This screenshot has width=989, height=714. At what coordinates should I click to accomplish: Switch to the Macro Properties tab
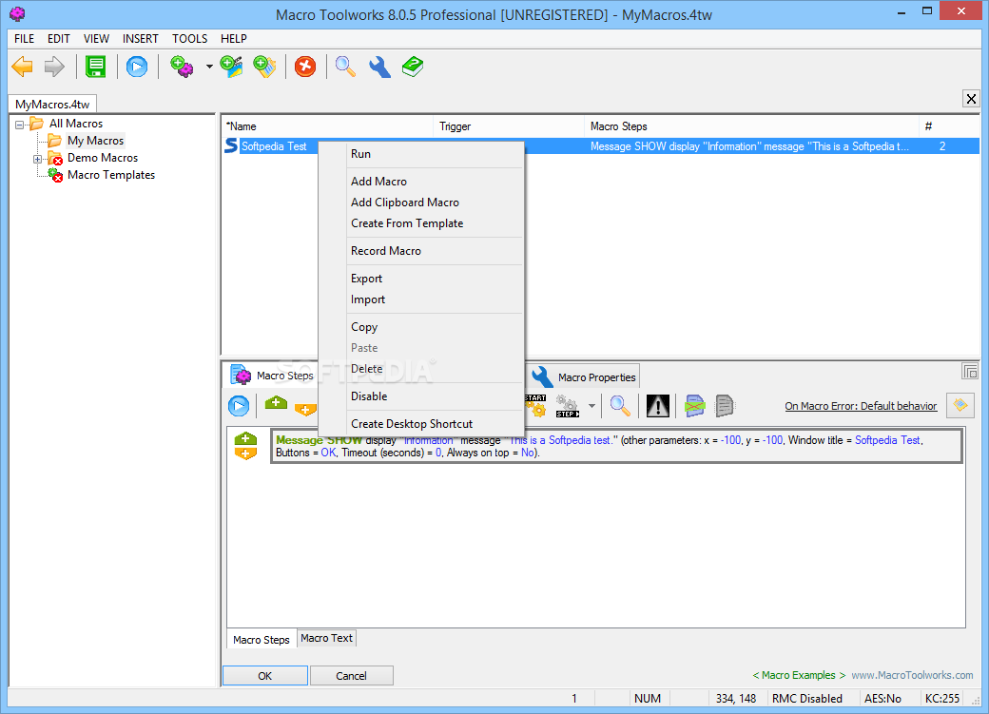coord(584,377)
